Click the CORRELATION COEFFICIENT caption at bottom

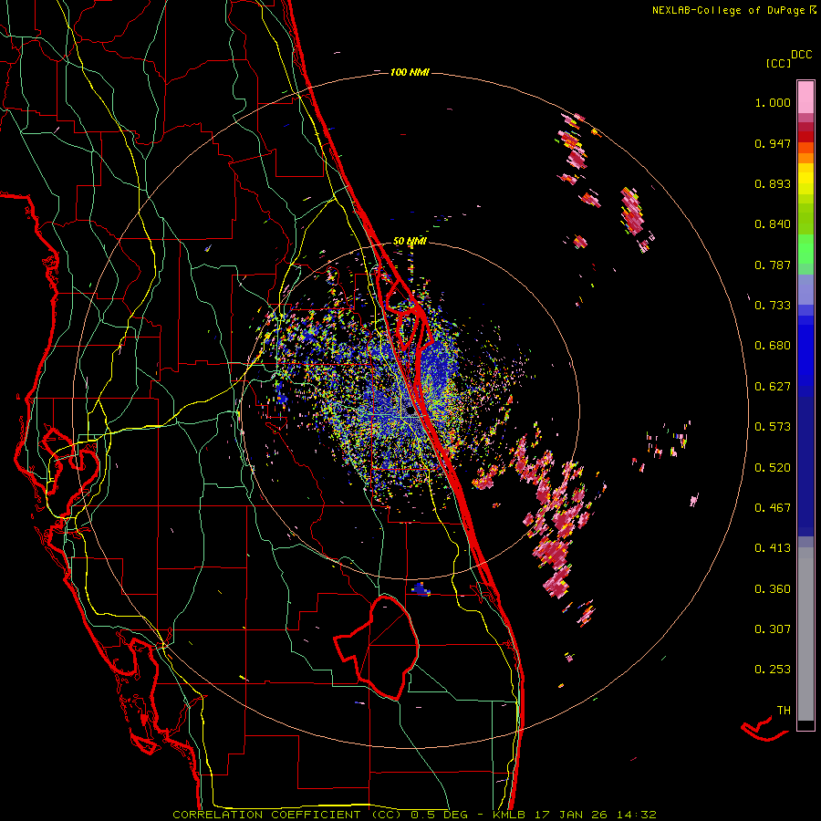tap(415, 815)
